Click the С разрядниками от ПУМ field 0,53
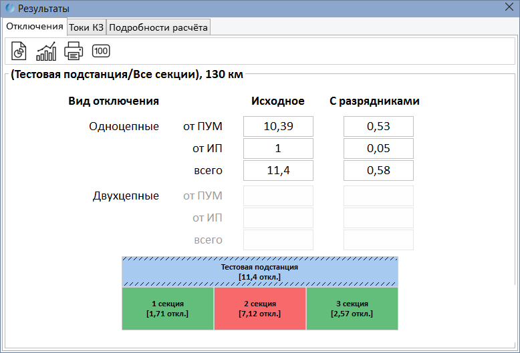Screen dimensions: 520x353 point(378,126)
